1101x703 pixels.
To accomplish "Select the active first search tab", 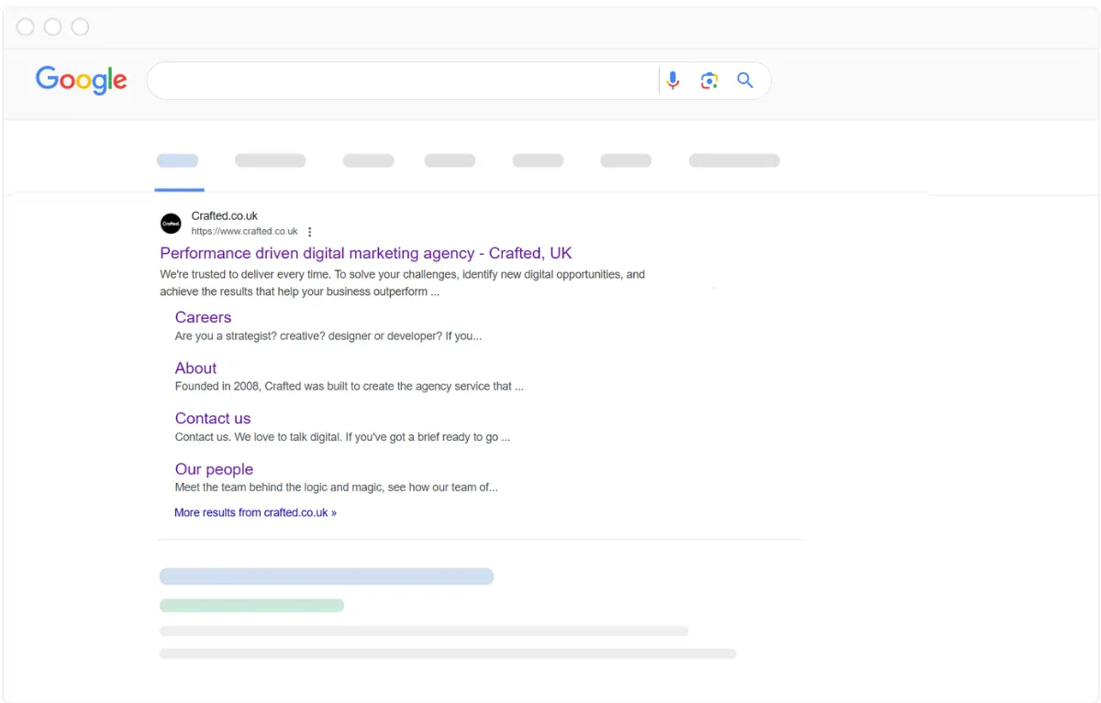I will click(x=178, y=161).
